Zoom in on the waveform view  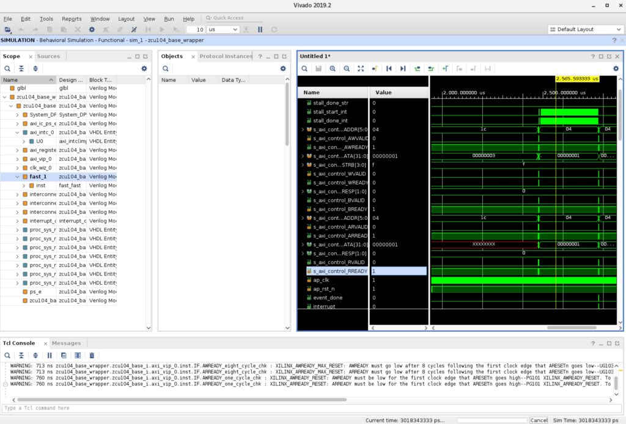[x=333, y=68]
